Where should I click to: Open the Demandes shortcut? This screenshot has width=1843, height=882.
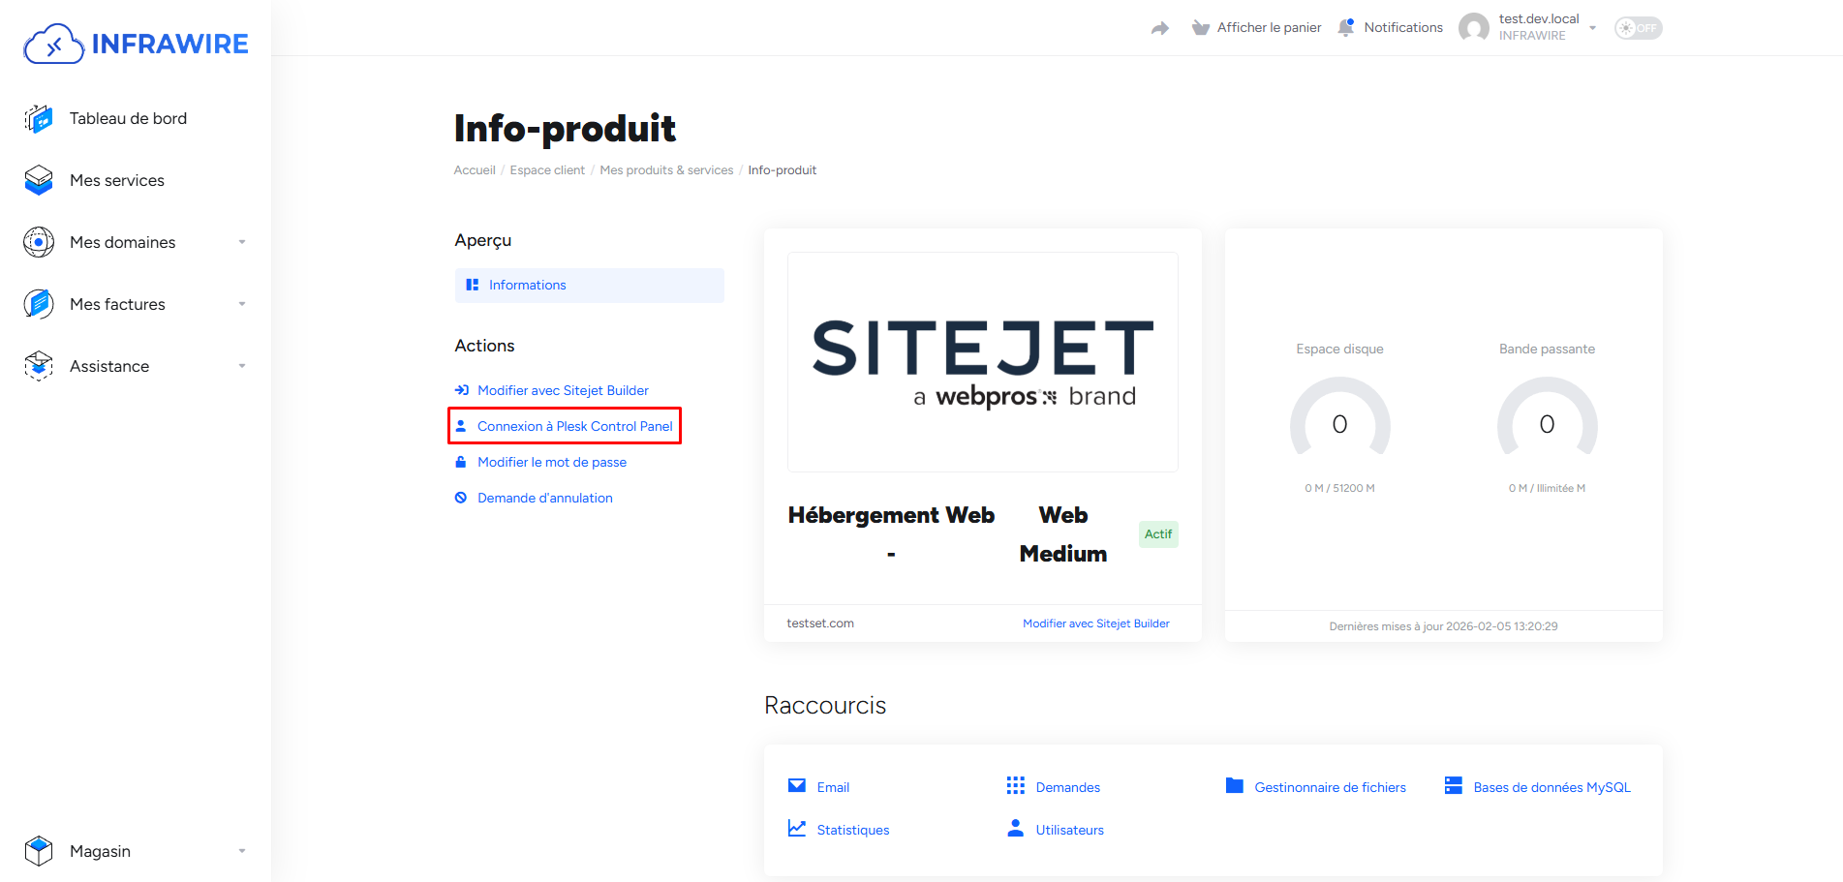(1068, 787)
